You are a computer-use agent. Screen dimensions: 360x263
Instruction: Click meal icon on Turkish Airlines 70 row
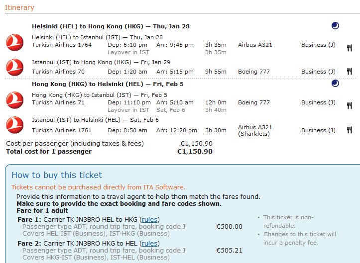[350, 72]
